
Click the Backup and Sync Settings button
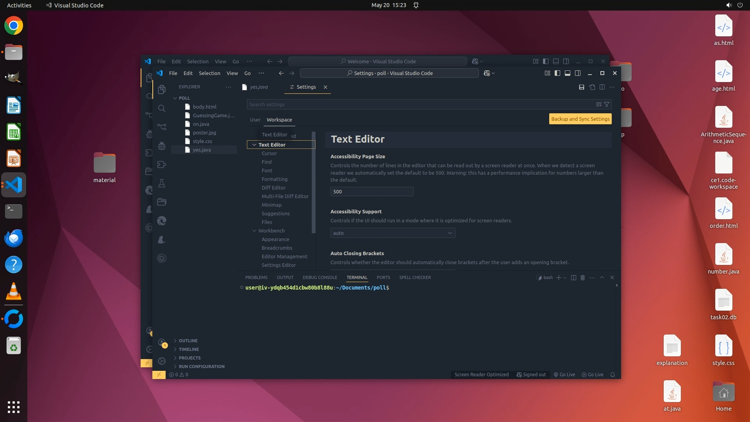(580, 119)
